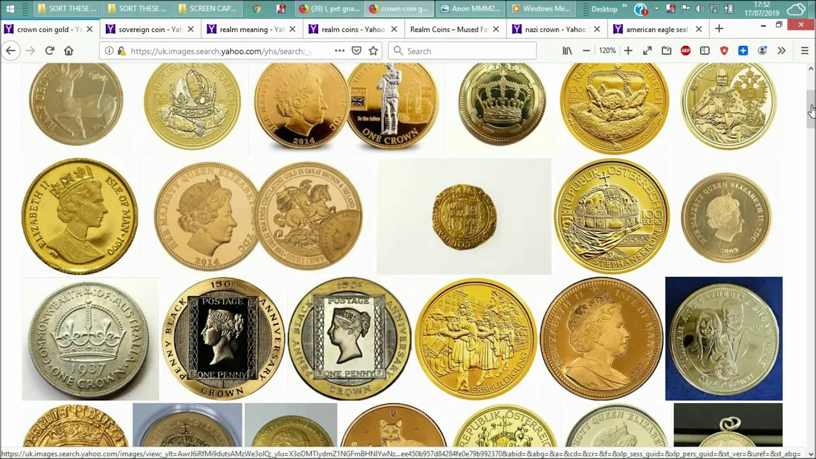Open the 1937 Commonwealth of Australia crown image
Image resolution: width=816 pixels, height=459 pixels.
[x=90, y=339]
